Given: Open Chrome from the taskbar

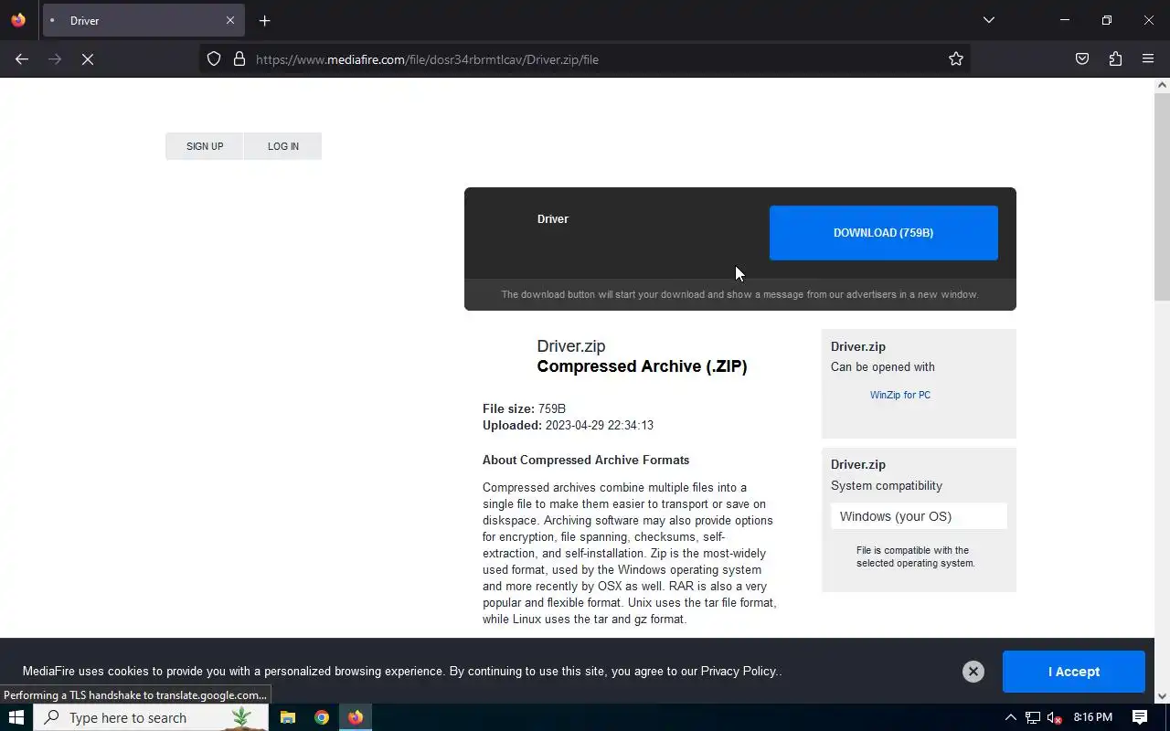Looking at the screenshot, I should click(x=322, y=717).
